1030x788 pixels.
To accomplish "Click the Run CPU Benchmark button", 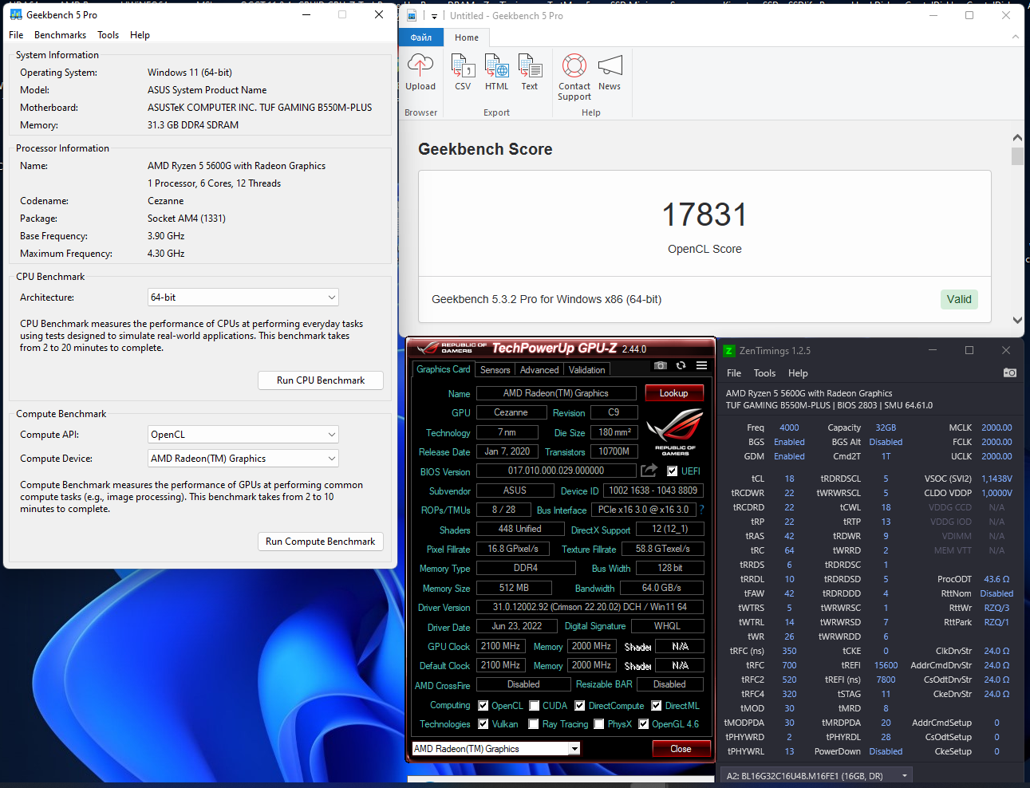I will [x=321, y=380].
